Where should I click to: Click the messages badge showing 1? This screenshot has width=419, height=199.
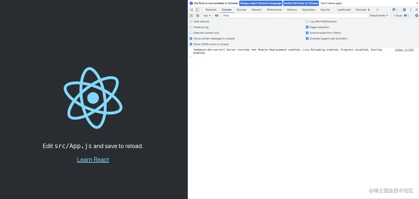click(x=395, y=10)
